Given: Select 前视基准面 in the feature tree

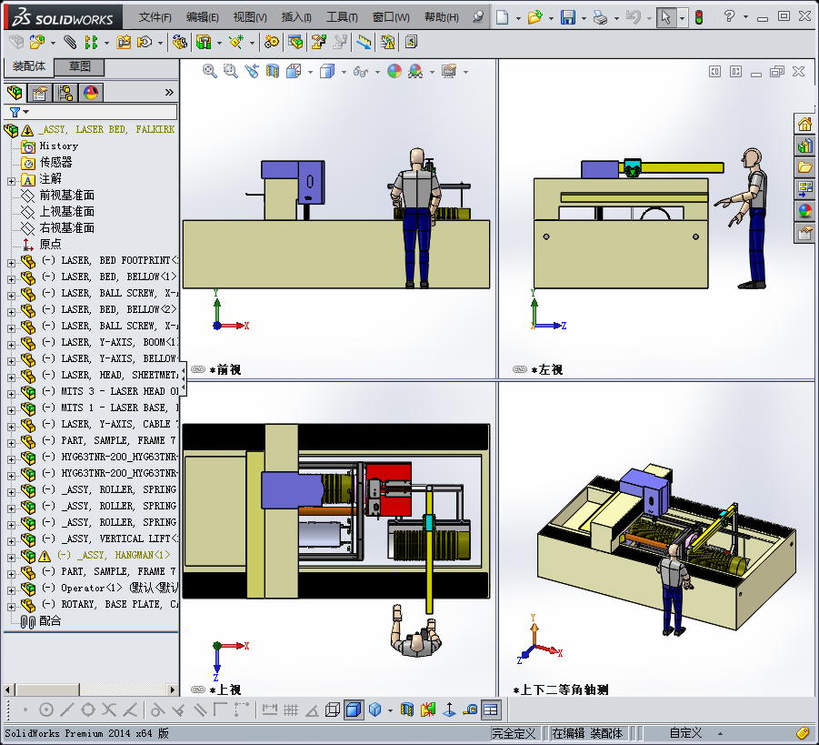Looking at the screenshot, I should tap(67, 195).
